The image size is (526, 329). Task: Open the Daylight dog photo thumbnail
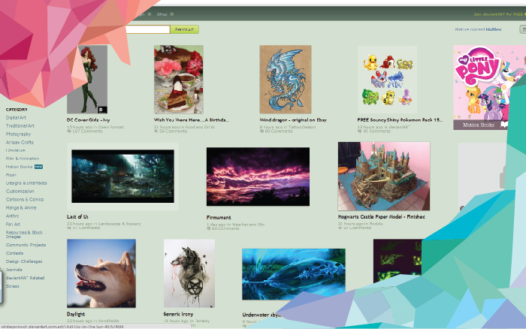click(x=101, y=273)
